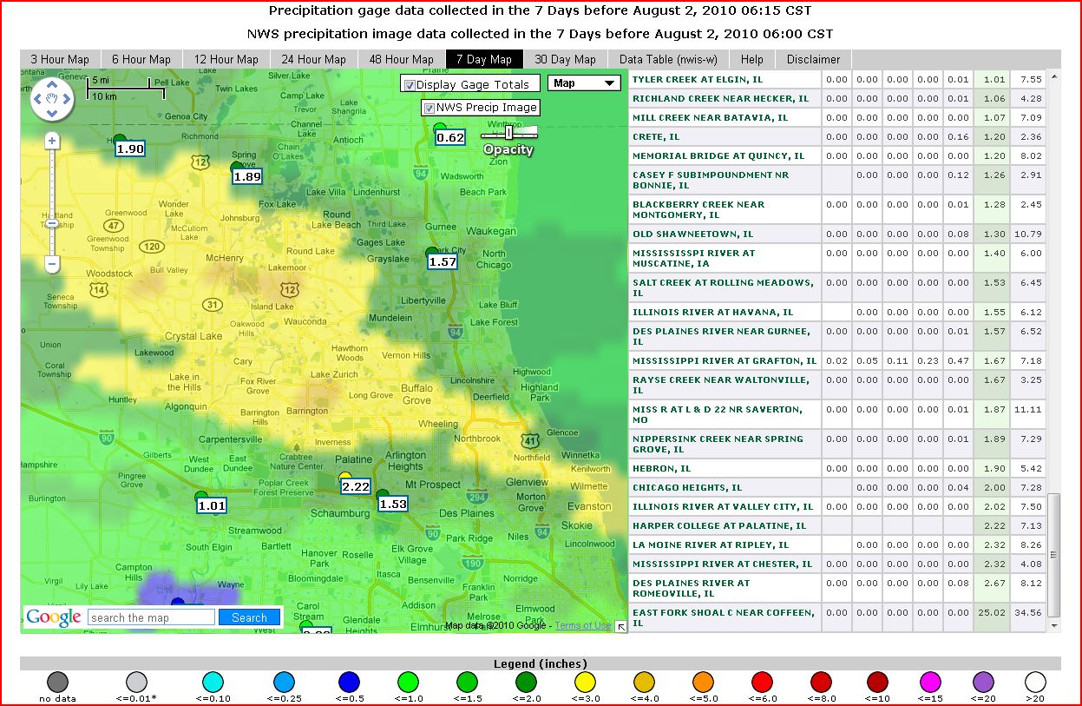
Task: Open East Fork Shoal C near Coffeen station
Action: click(x=724, y=617)
